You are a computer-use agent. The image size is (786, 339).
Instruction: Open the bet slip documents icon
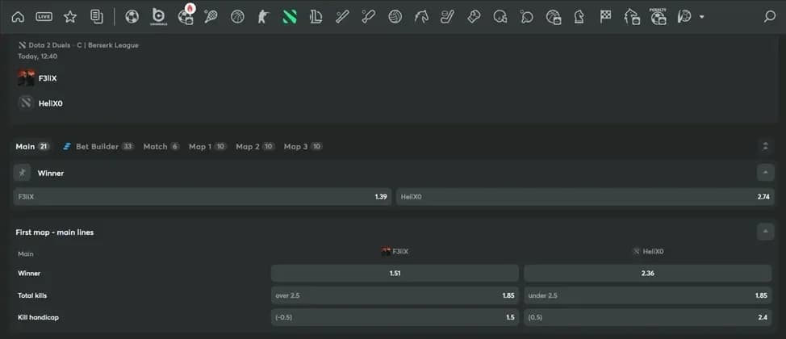(97, 17)
